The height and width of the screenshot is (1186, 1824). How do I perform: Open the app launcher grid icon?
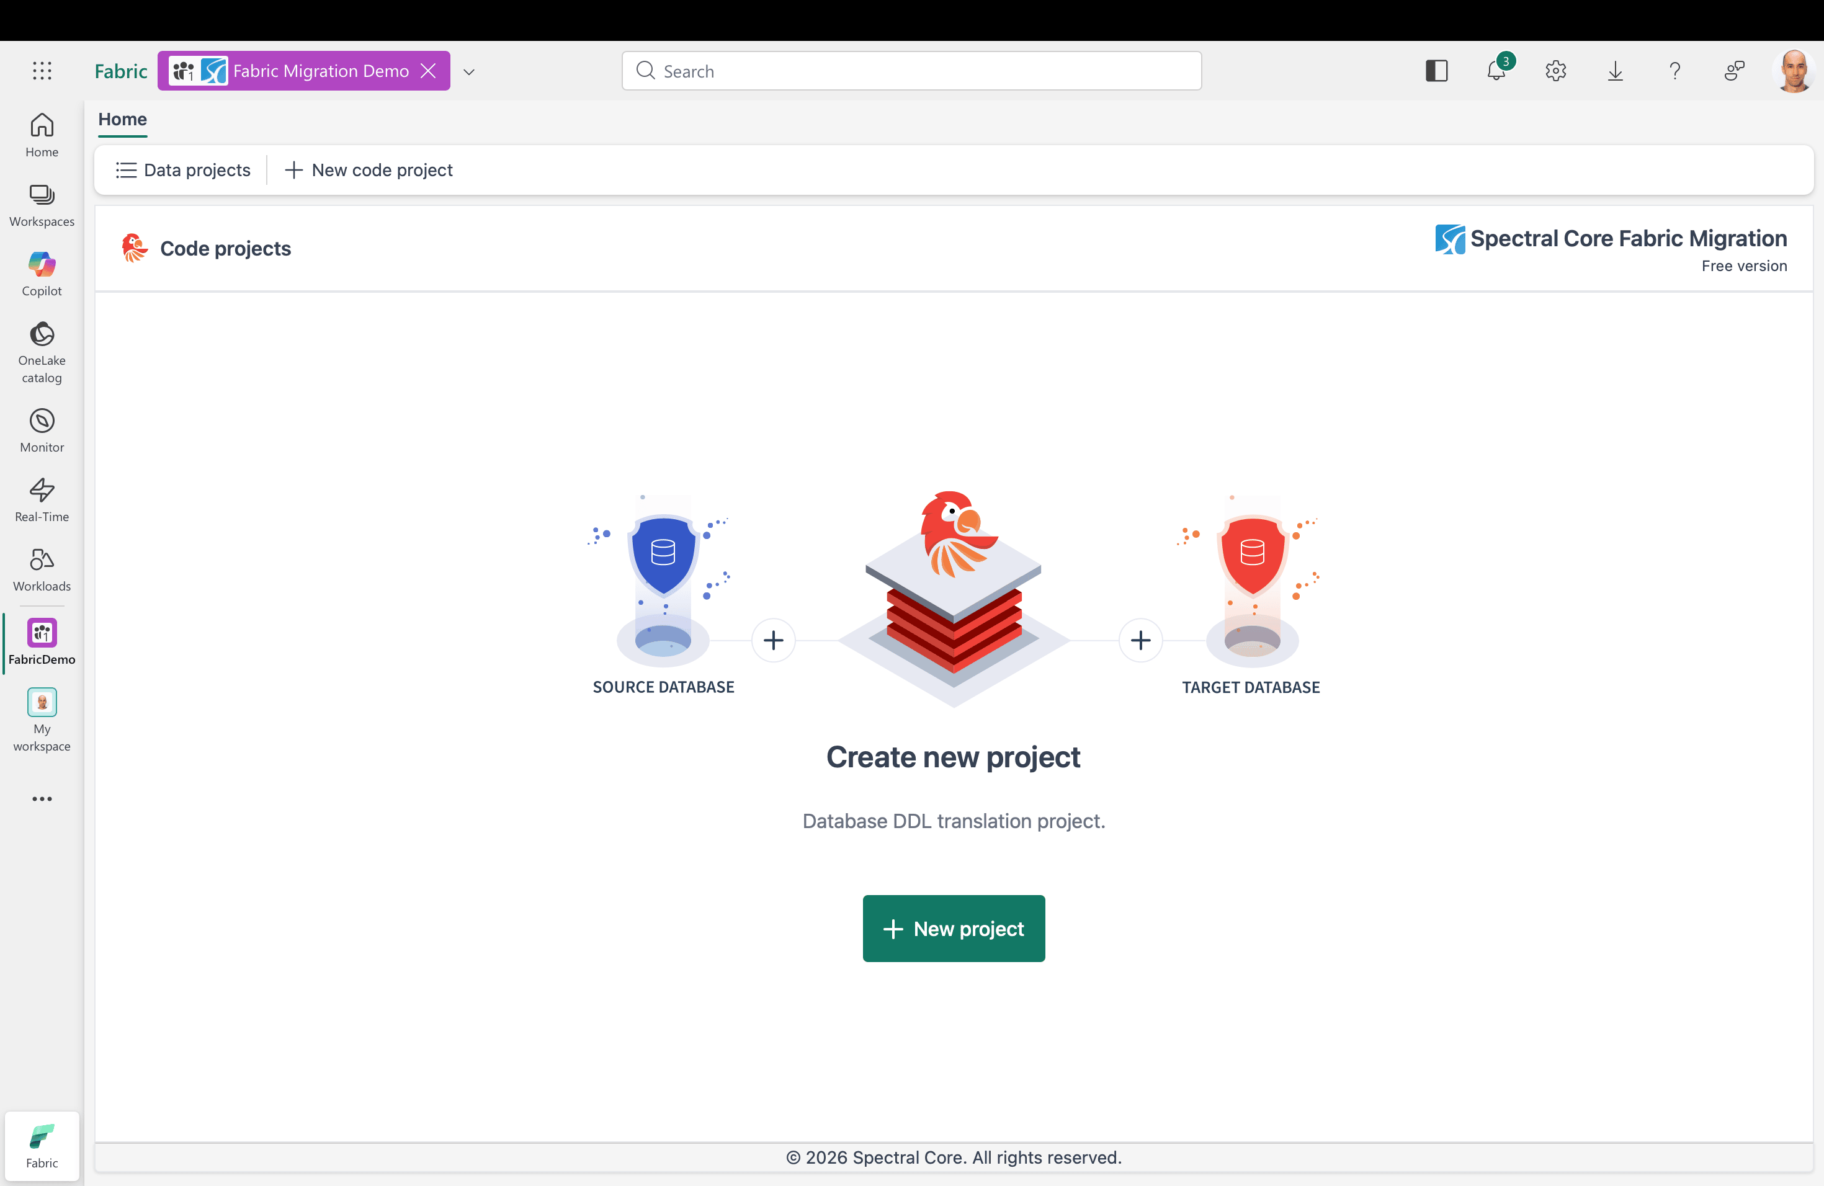[x=42, y=71]
